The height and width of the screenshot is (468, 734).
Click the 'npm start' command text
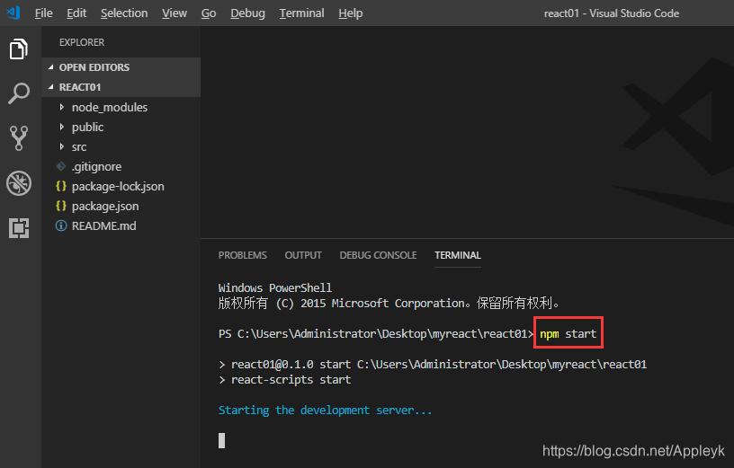click(x=568, y=334)
